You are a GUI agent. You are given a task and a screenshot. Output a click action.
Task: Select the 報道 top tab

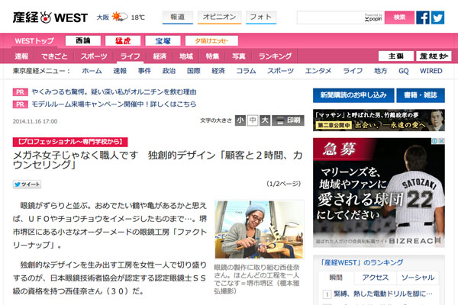click(176, 17)
